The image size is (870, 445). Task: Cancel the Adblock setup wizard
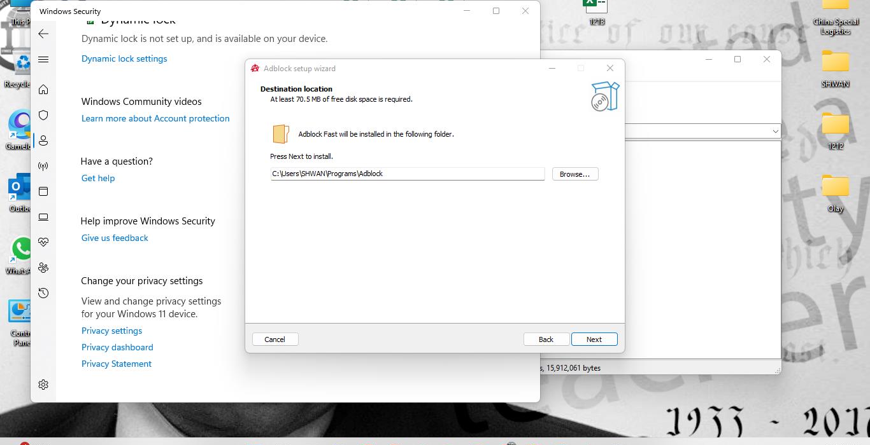275,339
